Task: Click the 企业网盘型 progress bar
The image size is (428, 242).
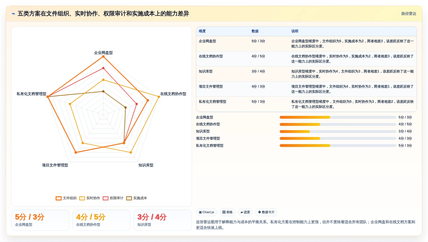Action: 338,117
